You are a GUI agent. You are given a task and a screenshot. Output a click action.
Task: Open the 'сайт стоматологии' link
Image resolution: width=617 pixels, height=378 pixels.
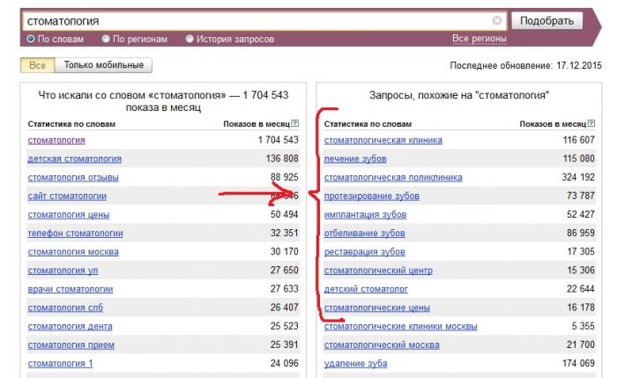click(x=67, y=196)
